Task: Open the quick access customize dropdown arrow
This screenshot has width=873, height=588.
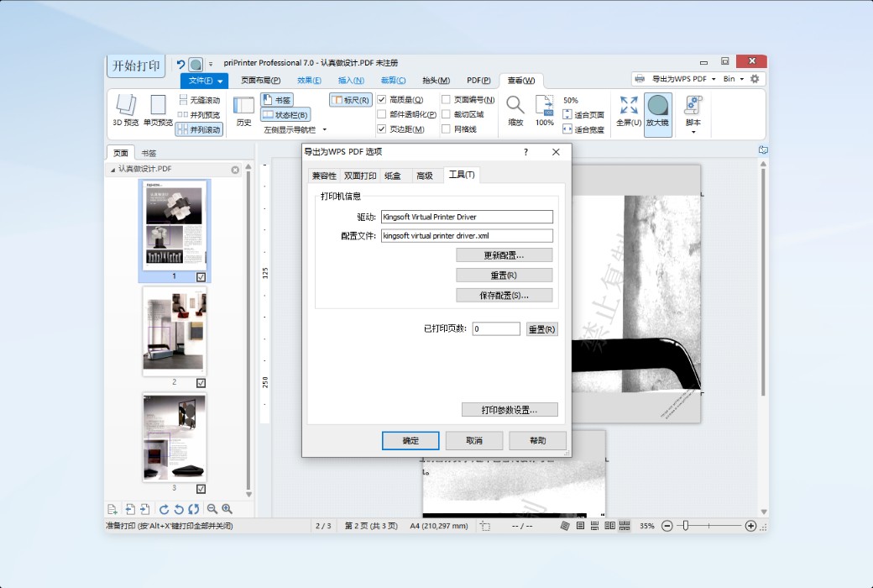Action: [x=211, y=65]
